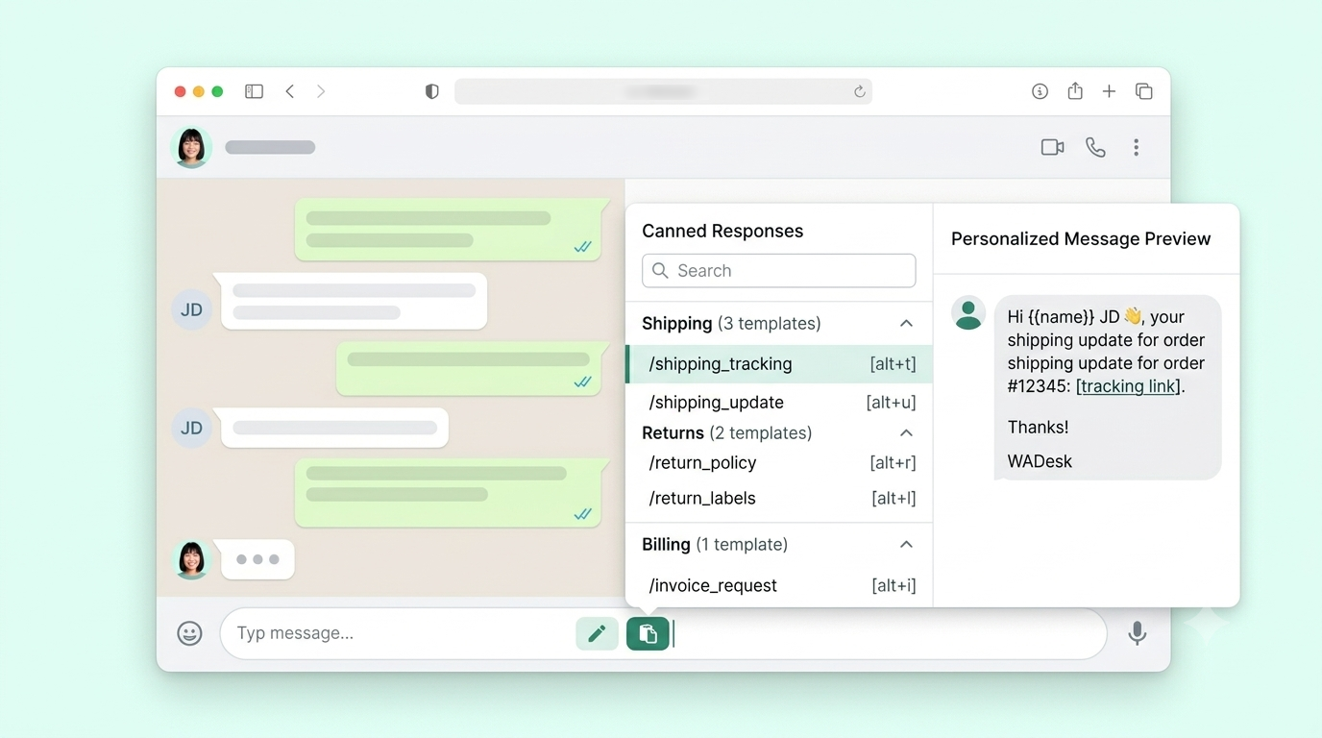Screen dimensions: 1322x738
Task: Click the Canned Responses title
Action: pos(722,232)
